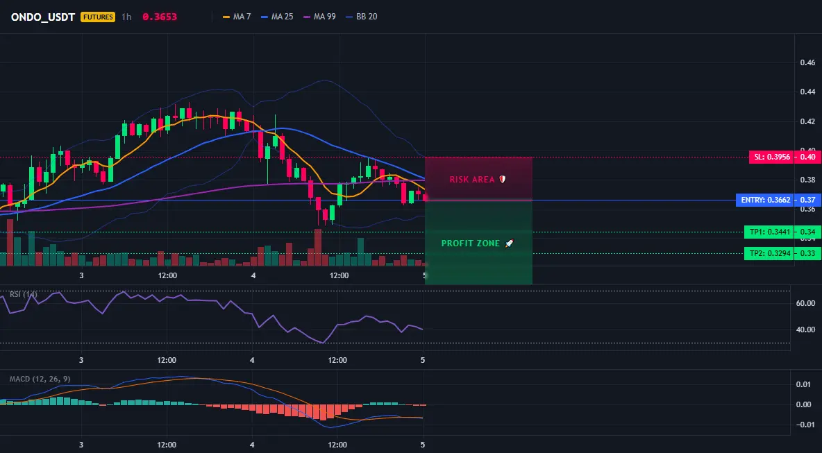Click the positive 0.01 MACD axis value

(x=804, y=384)
